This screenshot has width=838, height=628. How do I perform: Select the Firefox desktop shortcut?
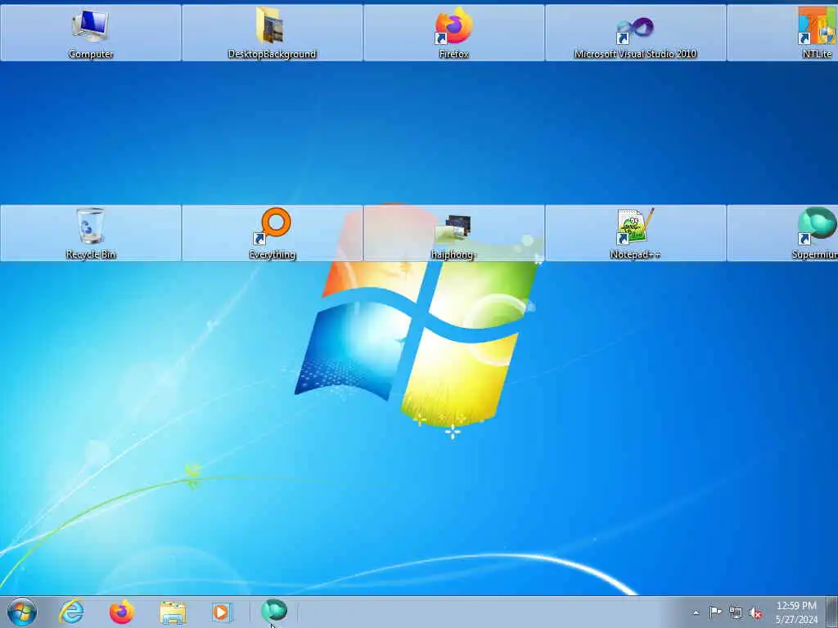point(453,33)
